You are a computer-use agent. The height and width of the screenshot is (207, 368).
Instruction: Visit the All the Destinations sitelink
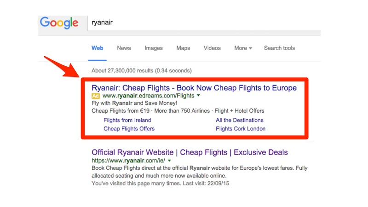pyautogui.click(x=240, y=120)
